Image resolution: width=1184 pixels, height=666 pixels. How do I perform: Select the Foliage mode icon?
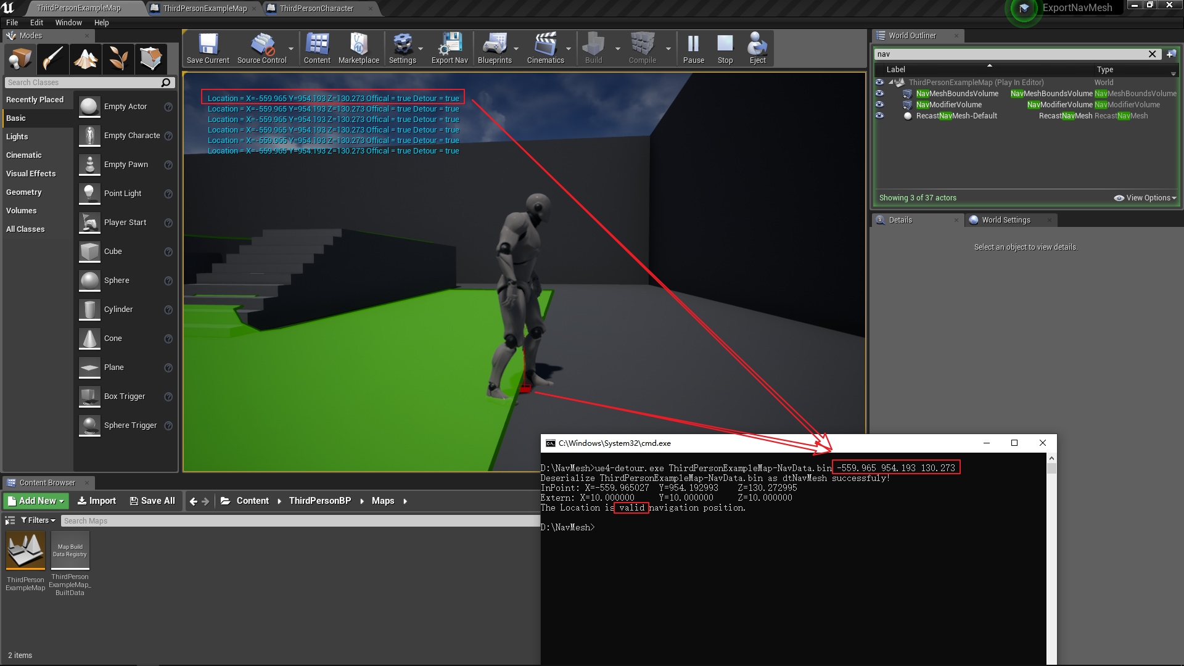tap(118, 59)
